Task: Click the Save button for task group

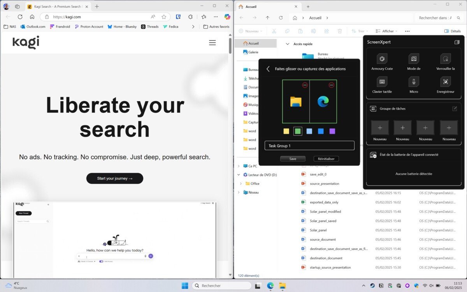Action: (293, 159)
